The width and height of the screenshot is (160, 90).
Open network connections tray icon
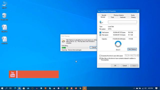143,88
